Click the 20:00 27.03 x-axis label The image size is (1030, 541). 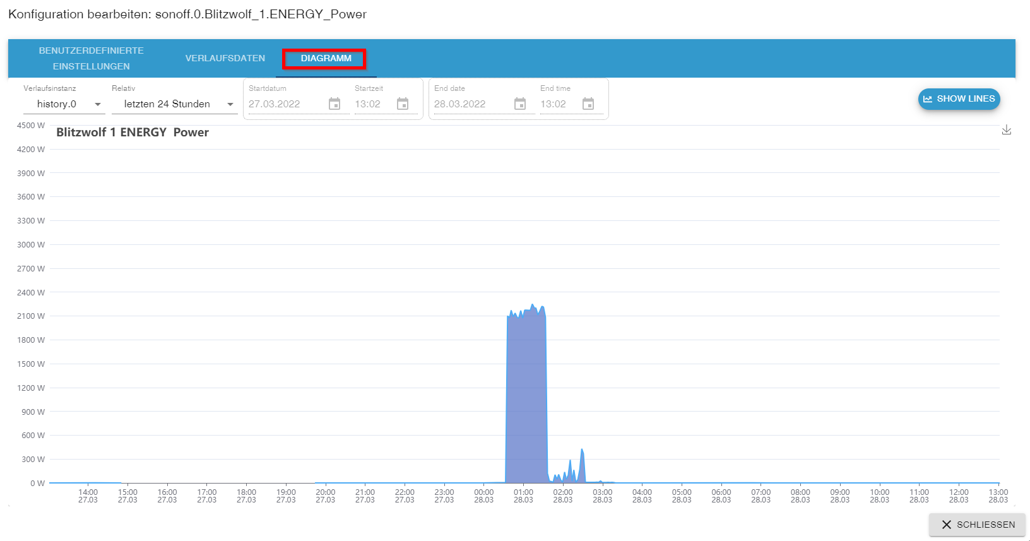(x=326, y=496)
